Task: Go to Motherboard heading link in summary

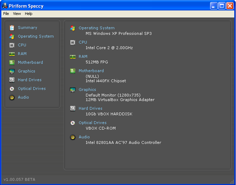Action: pos(91,71)
